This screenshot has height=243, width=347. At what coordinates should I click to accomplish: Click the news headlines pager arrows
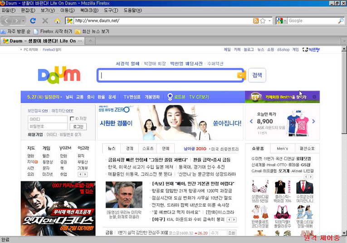point(232,219)
